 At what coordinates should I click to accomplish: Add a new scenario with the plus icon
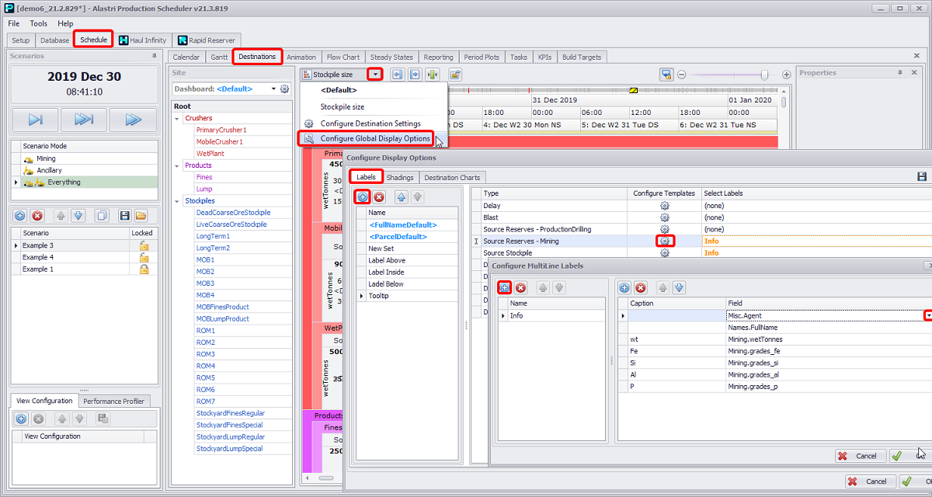(20, 215)
